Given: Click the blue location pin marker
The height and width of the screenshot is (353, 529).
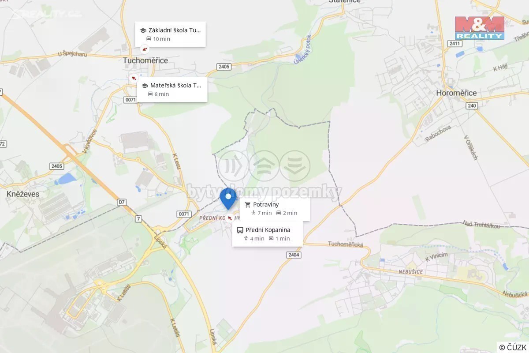Looking at the screenshot, I should [228, 199].
